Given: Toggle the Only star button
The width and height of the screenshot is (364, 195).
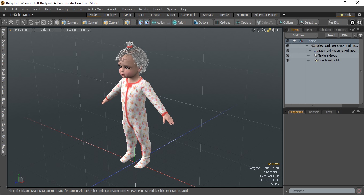Looking at the screenshot, I should pyautogui.click(x=346, y=15).
